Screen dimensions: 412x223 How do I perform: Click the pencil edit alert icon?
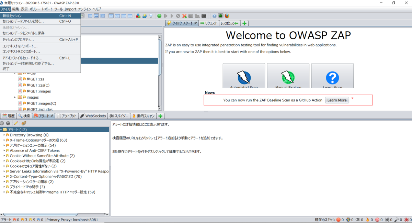pyautogui.click(x=16, y=123)
